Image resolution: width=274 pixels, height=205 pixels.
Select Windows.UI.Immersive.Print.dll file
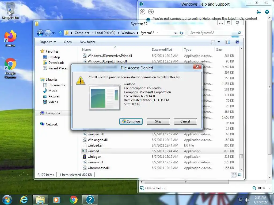158,56
